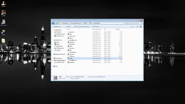Select Компьютер in the navigation pane
This screenshot has height=104, width=185.
coord(58,58)
